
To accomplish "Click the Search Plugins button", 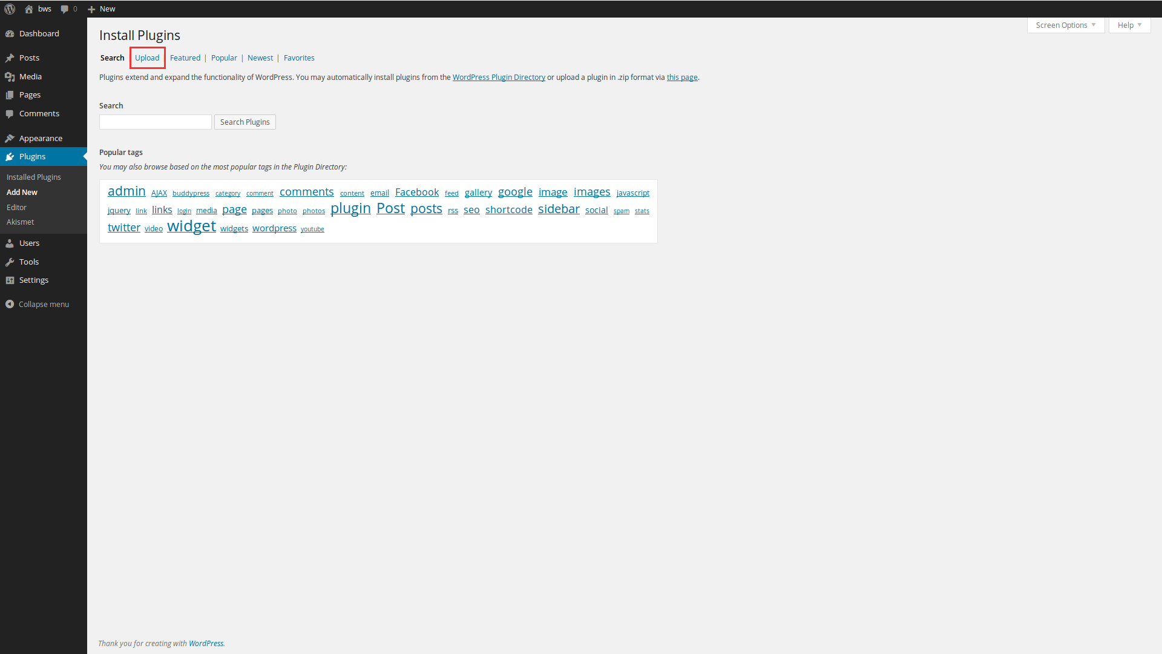I will click(245, 122).
